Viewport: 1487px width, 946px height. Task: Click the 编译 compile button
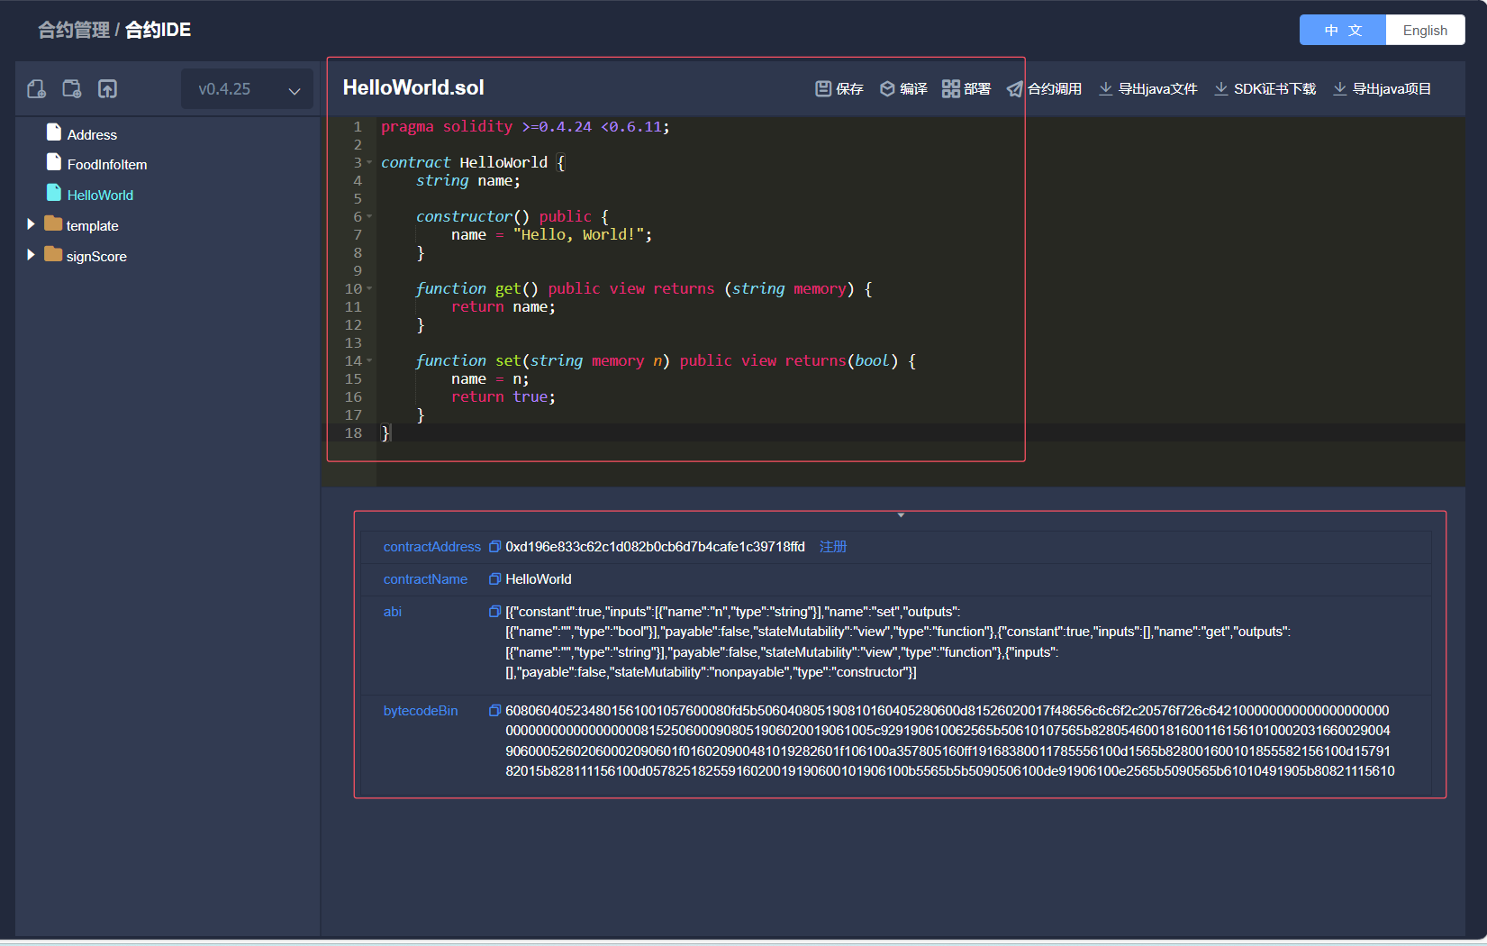(903, 88)
